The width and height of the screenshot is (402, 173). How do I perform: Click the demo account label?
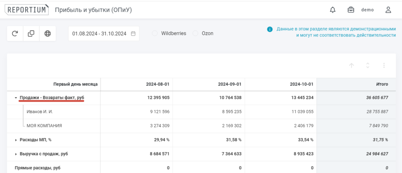(x=367, y=10)
